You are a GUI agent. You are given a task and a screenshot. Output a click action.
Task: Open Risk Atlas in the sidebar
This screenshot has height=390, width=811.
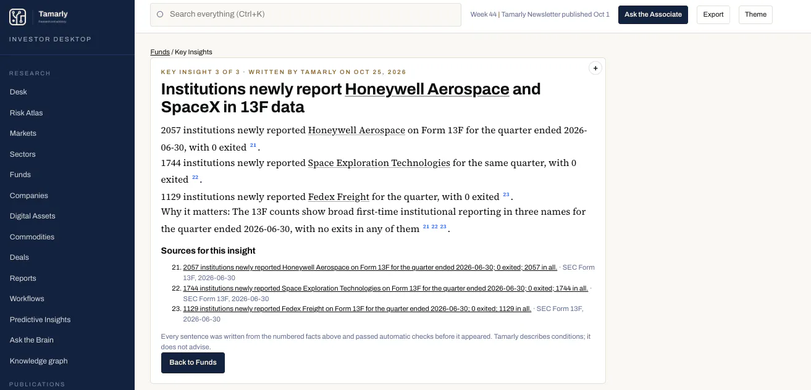(27, 113)
